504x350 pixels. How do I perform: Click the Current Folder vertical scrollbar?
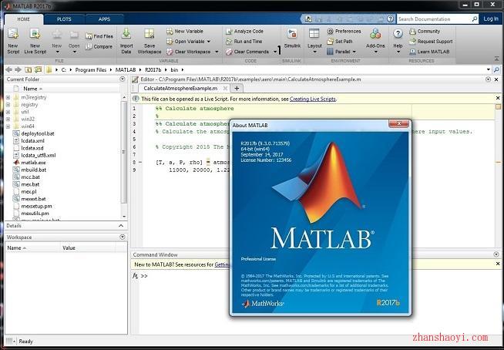pos(124,151)
